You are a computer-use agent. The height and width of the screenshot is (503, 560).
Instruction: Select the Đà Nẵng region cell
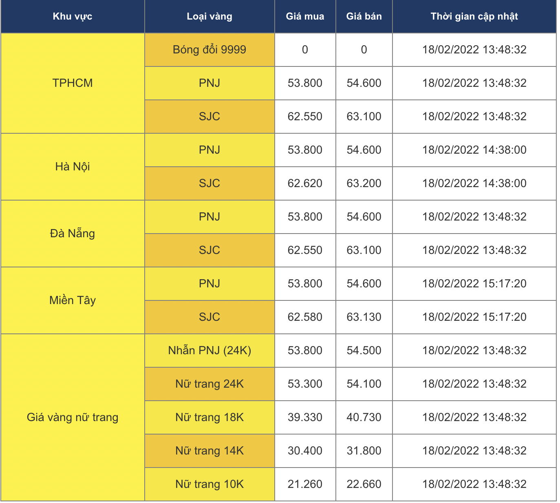(73, 233)
